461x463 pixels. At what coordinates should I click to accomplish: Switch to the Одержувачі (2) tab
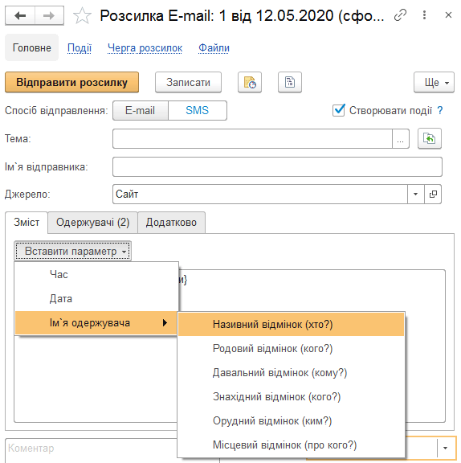pyautogui.click(x=92, y=223)
